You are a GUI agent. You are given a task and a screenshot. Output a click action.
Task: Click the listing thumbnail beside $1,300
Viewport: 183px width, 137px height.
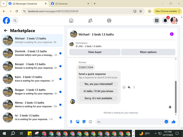[71, 44]
